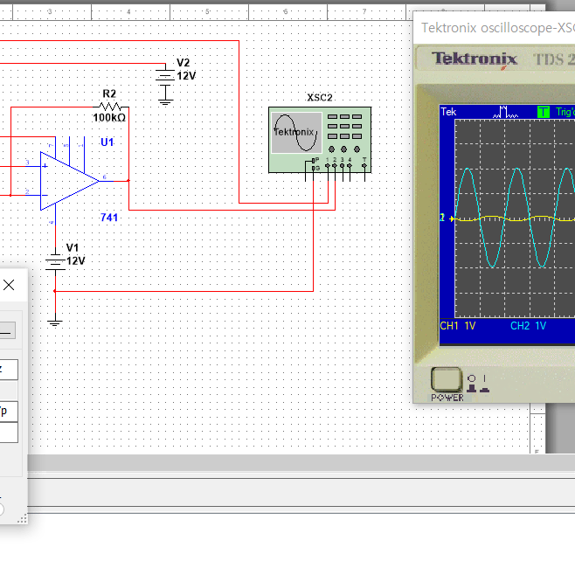Click the trigger waveform icon on scope

pos(505,112)
